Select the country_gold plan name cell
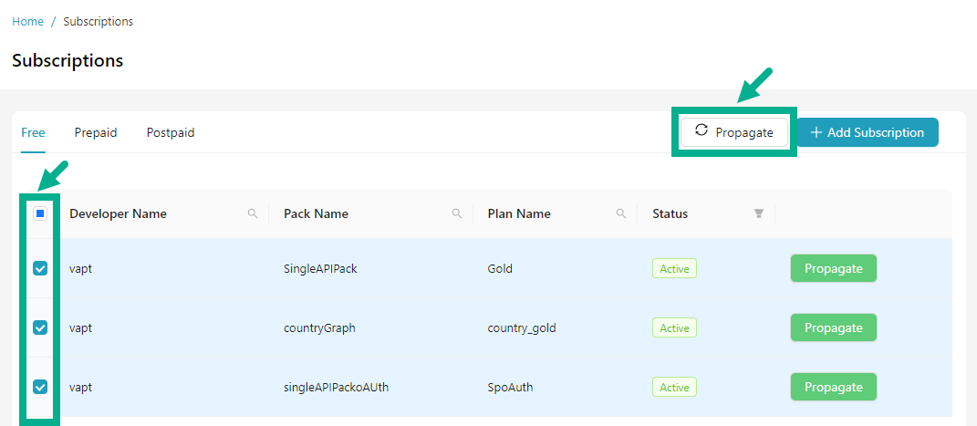Screen dimensions: 977x426 coord(522,327)
